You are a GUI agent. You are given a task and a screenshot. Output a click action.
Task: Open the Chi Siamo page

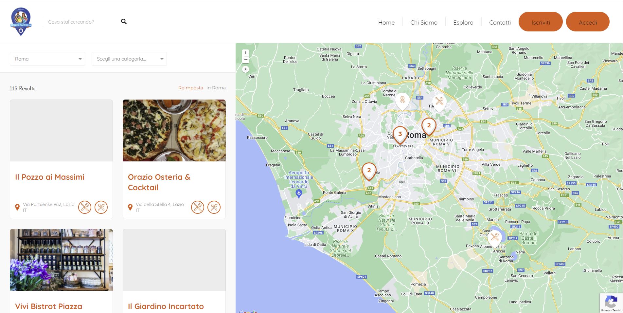pos(424,22)
